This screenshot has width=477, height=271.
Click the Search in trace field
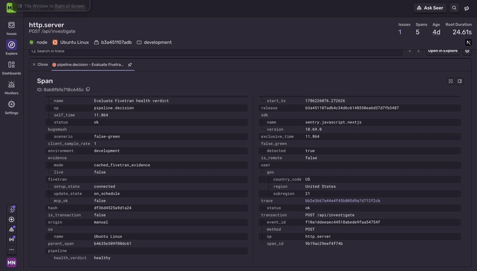coord(216,51)
